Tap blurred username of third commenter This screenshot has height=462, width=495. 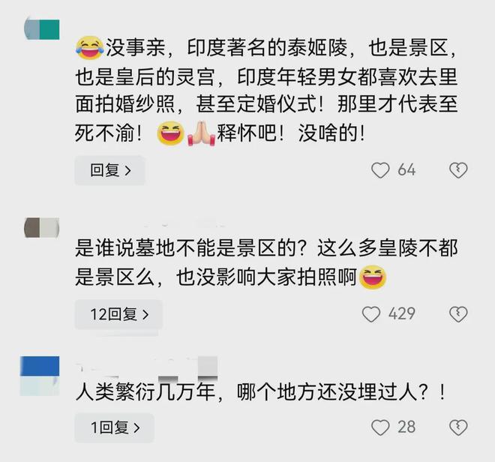[x=147, y=368]
